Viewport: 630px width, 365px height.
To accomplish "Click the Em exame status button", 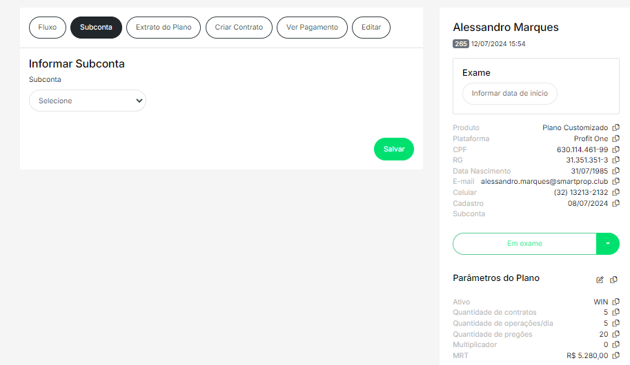I will click(524, 244).
